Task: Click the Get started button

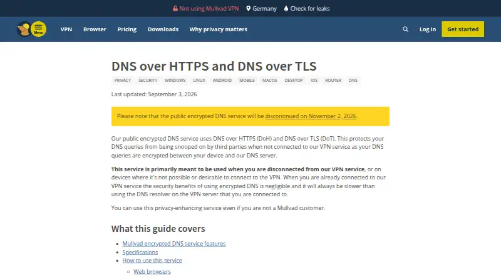Action: [463, 29]
